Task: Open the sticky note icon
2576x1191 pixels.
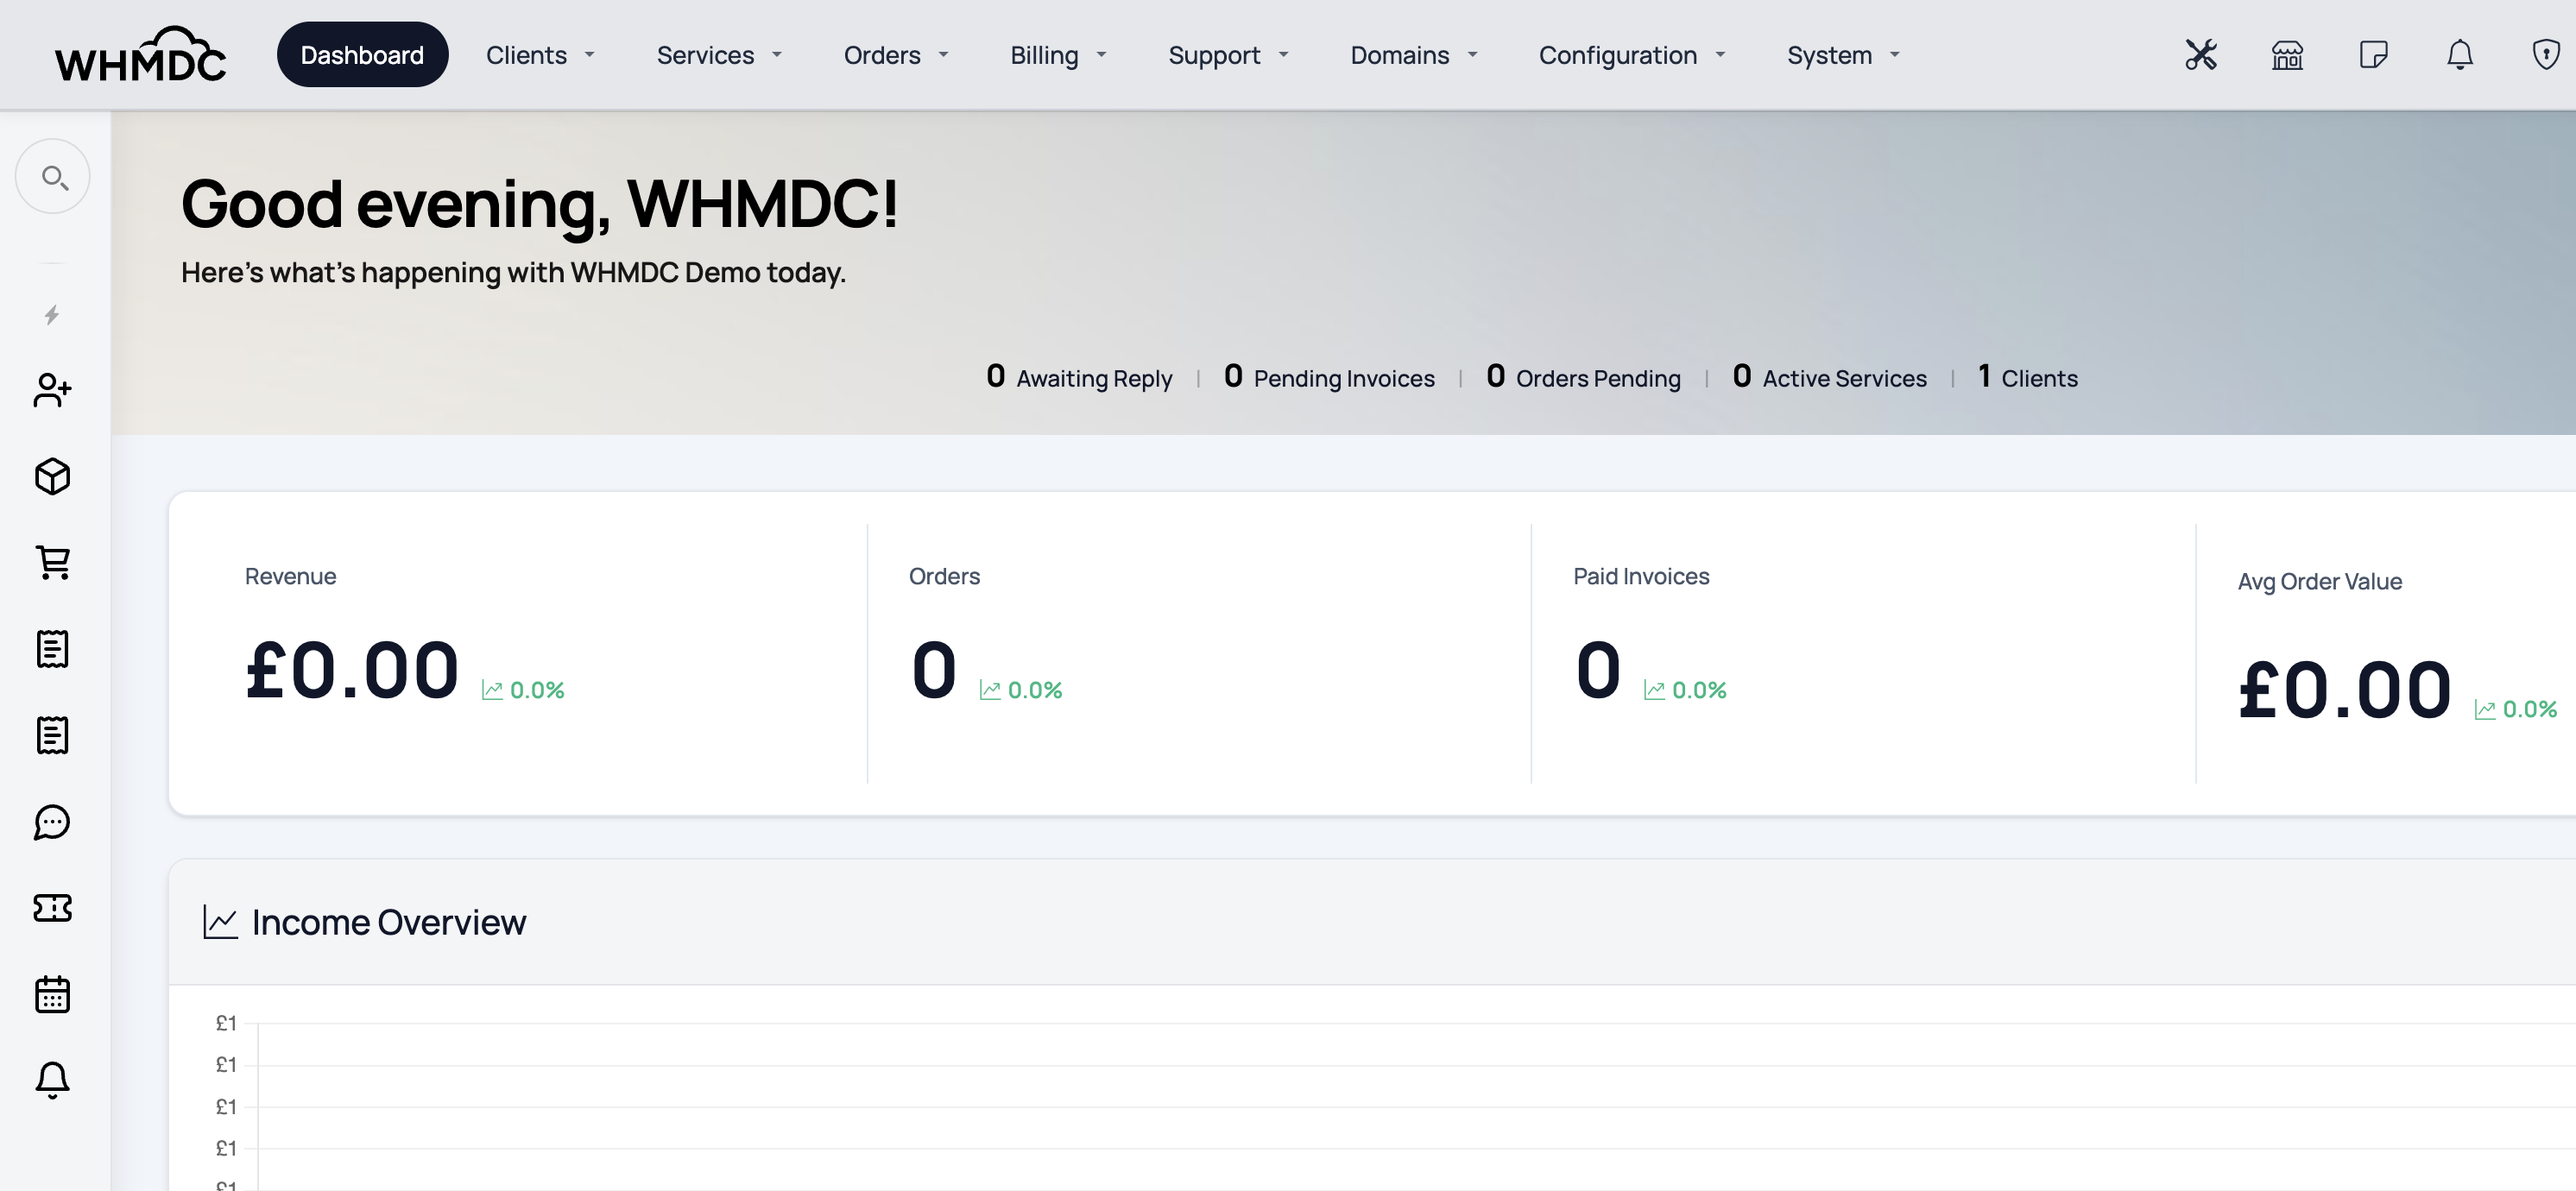Action: [x=2373, y=55]
